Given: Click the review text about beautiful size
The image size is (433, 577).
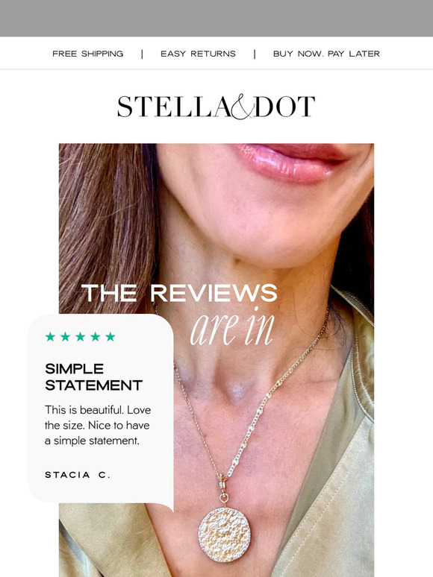Looking at the screenshot, I should pos(98,425).
